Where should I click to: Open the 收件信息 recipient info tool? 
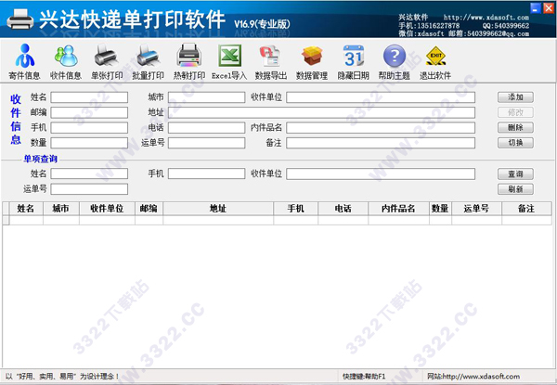click(x=66, y=61)
